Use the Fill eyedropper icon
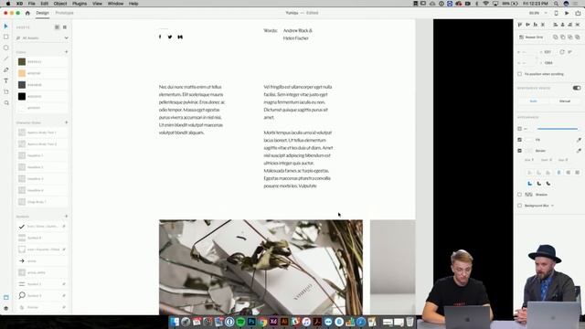The width and height of the screenshot is (585, 329). tap(579, 140)
